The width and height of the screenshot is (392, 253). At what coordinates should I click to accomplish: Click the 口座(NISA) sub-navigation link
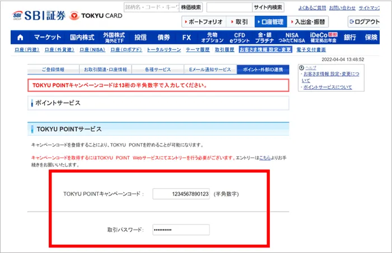tap(92, 50)
